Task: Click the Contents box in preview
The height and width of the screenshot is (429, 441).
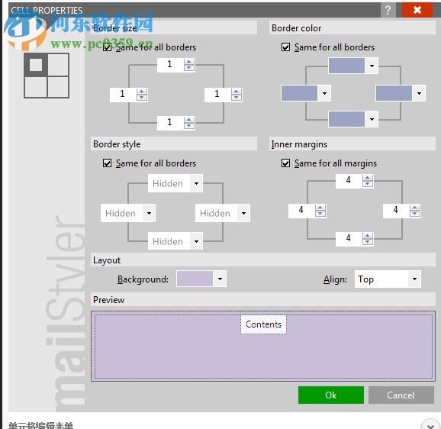Action: (x=263, y=324)
